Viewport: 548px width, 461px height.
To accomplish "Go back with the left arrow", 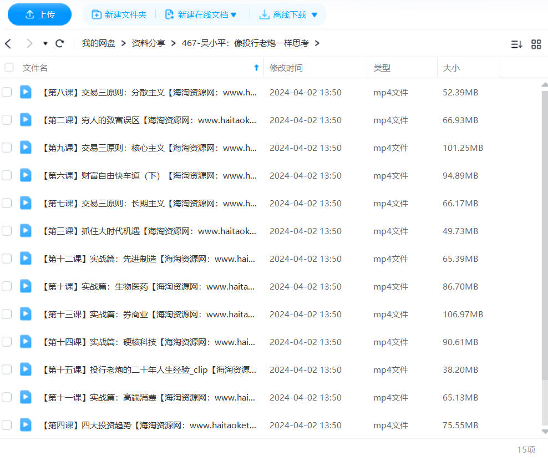I will tap(8, 43).
